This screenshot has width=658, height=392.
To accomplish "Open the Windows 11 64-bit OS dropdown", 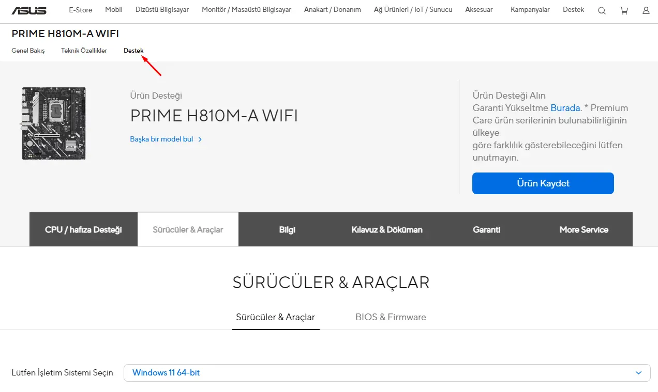I will [x=387, y=373].
